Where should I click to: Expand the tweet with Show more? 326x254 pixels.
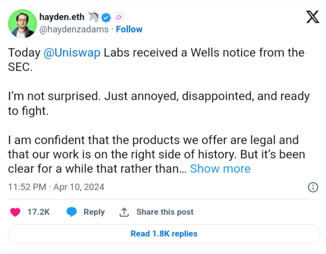click(220, 169)
